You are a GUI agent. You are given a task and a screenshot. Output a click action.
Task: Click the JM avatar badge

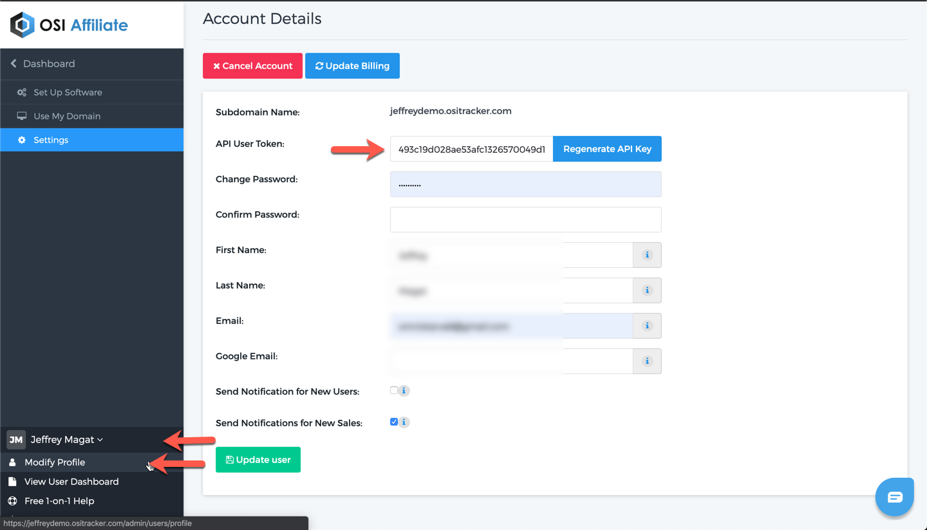coord(15,439)
